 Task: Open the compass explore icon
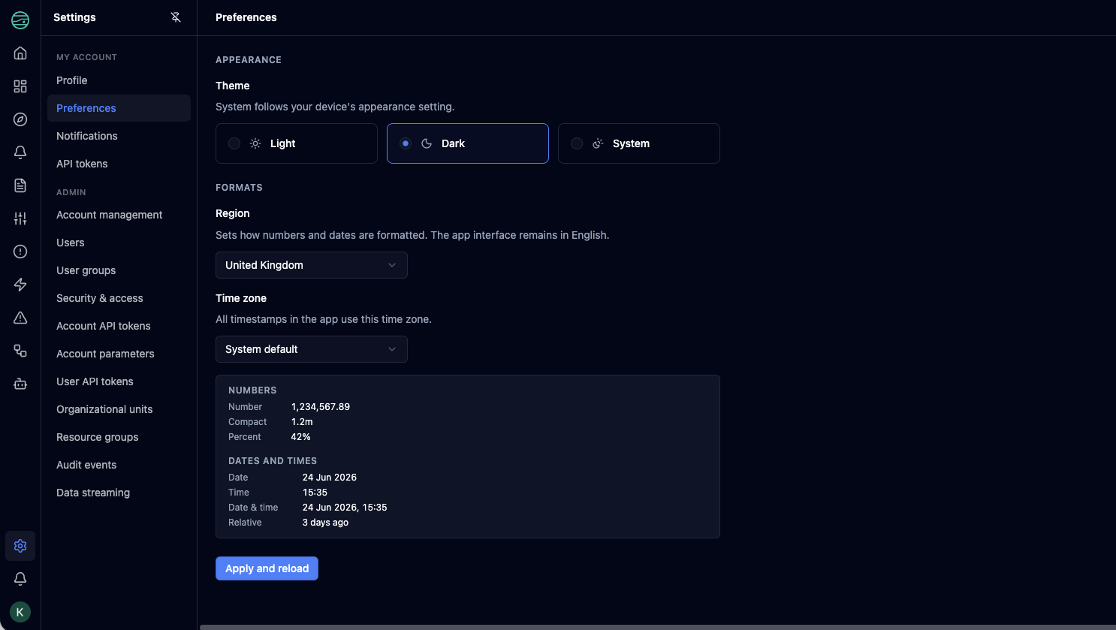point(20,119)
